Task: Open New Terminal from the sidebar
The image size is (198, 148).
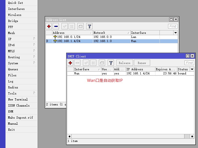Action: click(18, 99)
